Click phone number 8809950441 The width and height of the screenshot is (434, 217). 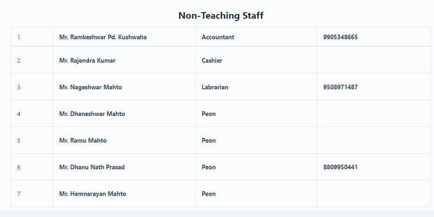(x=341, y=167)
